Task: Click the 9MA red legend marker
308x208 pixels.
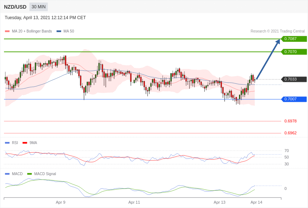Action: click(25, 143)
